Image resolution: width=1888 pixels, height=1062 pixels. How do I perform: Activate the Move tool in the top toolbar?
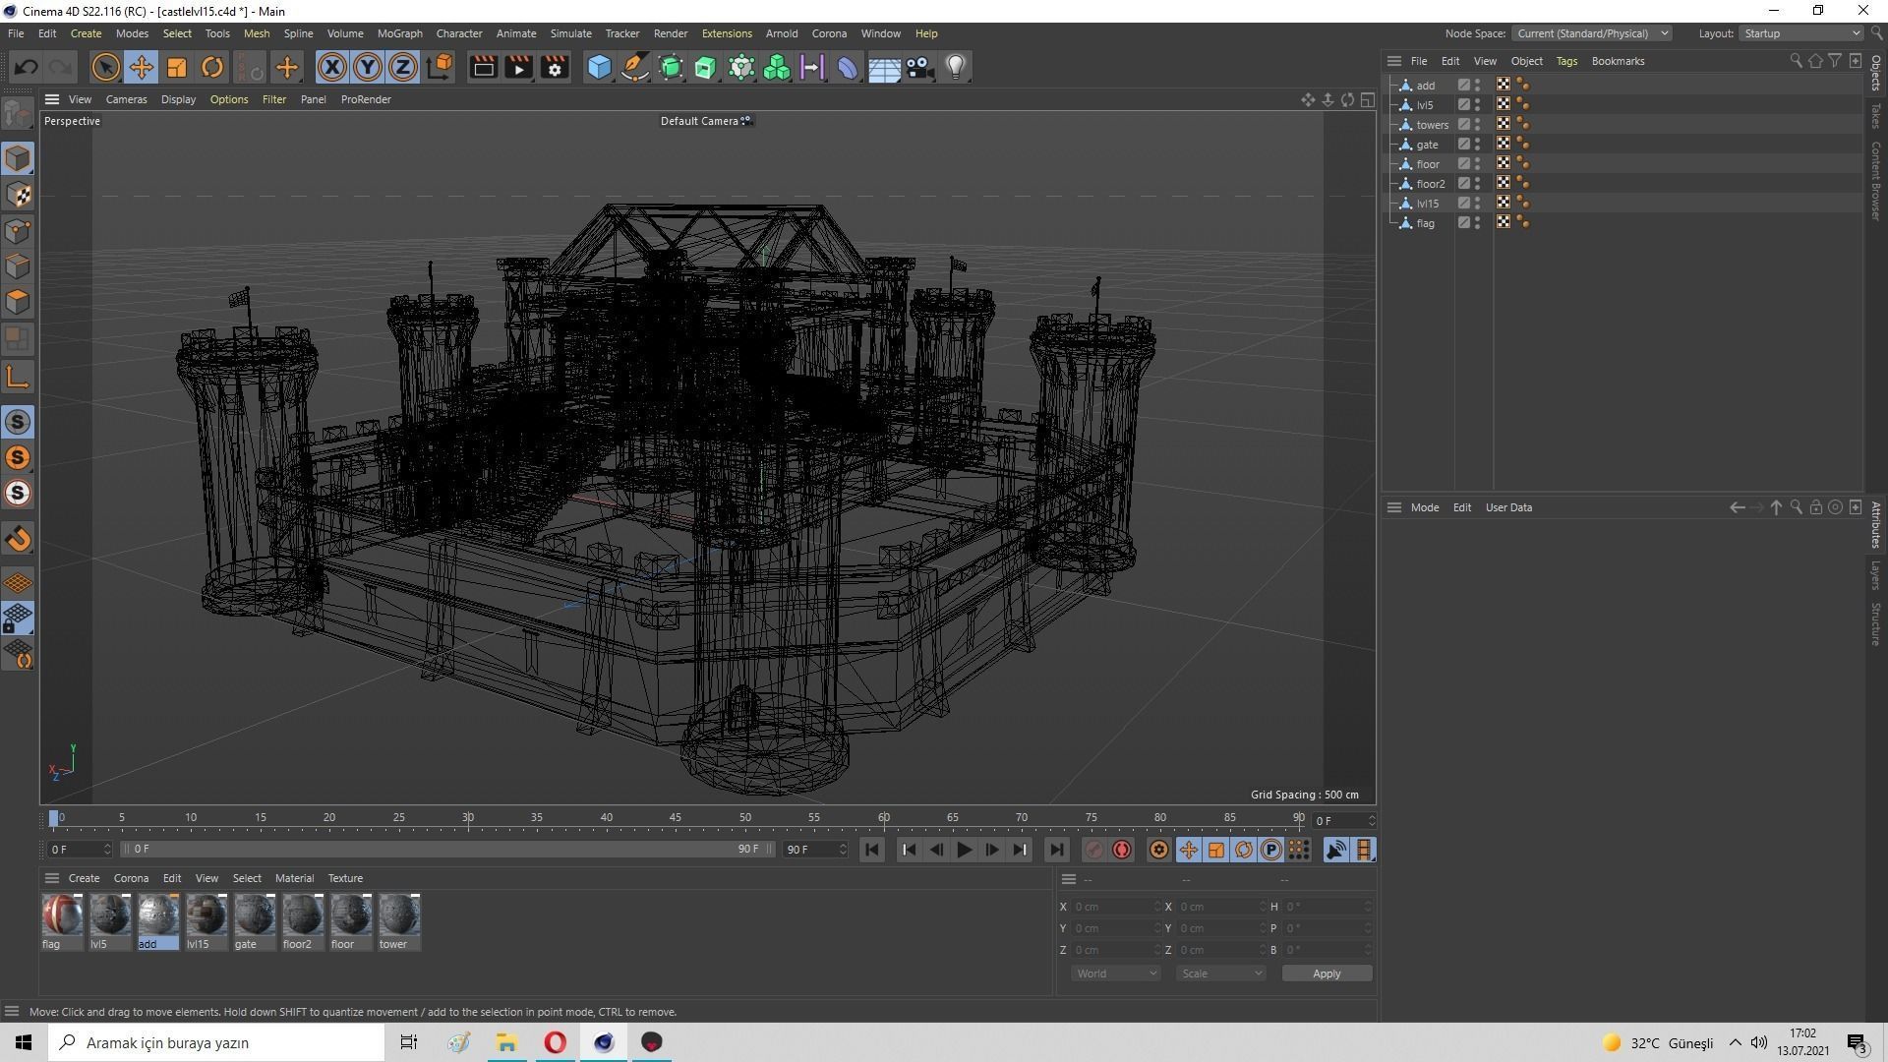point(141,68)
